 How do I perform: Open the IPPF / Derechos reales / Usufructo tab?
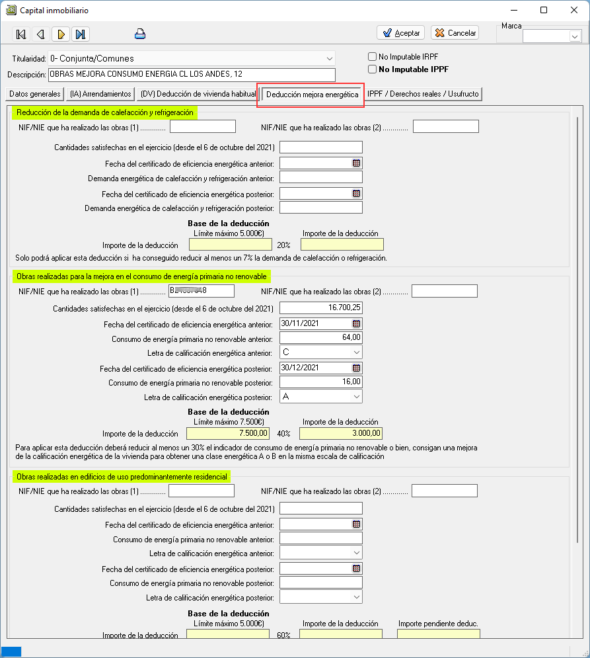pos(423,94)
